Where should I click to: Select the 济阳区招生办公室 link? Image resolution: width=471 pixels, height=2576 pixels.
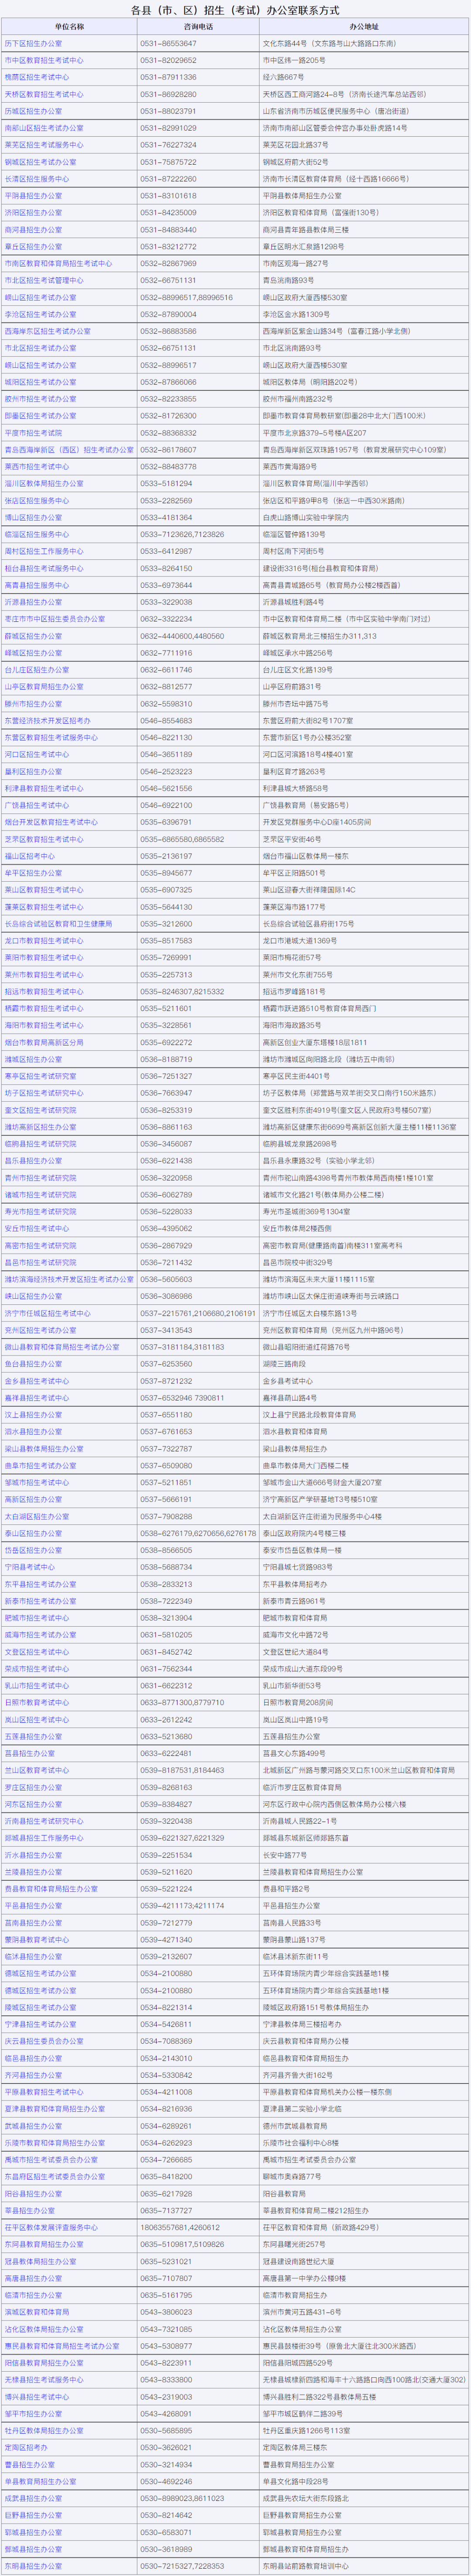point(33,213)
